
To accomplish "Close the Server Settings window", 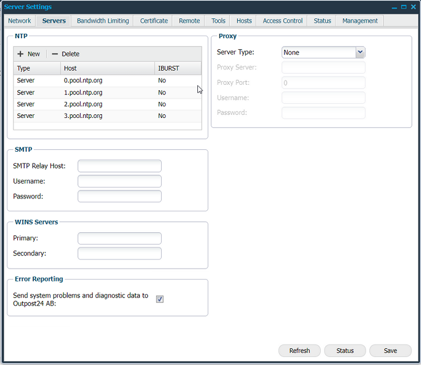I will pyautogui.click(x=413, y=7).
